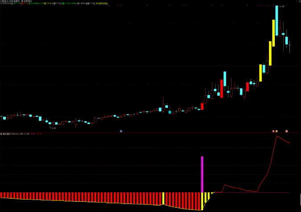Select the large red candle below the tall cyan candle

click(x=222, y=88)
